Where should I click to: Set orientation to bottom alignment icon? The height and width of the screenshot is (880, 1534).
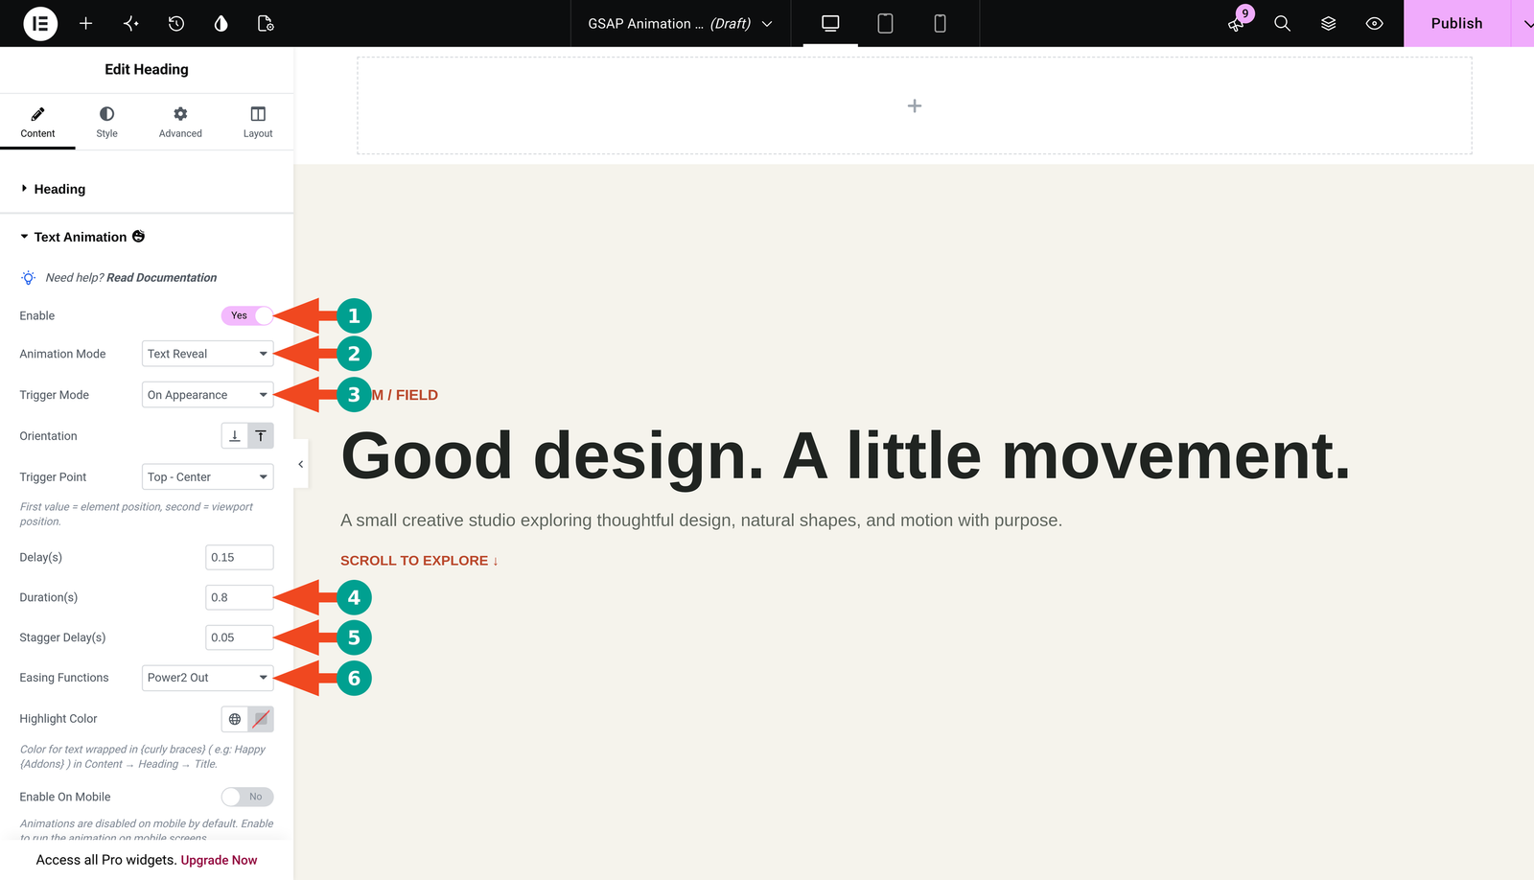pos(234,435)
